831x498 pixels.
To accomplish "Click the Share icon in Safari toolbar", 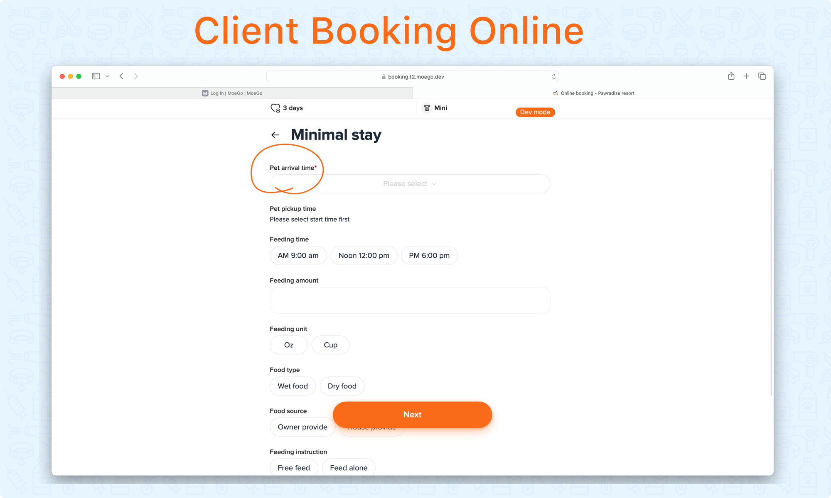I will pos(731,76).
